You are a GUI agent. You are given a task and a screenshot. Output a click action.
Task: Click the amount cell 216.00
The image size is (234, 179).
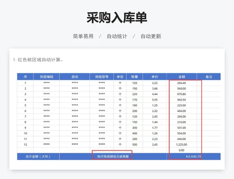pos(182,122)
